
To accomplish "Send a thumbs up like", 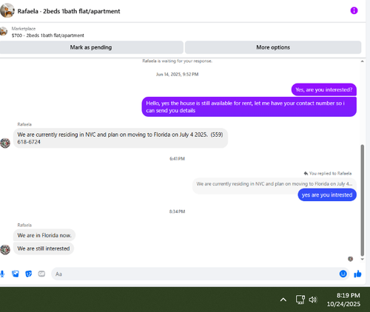I will (357, 274).
